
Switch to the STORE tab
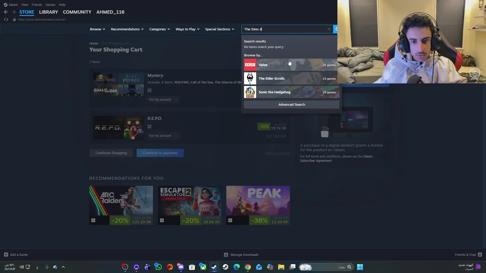[x=27, y=12]
